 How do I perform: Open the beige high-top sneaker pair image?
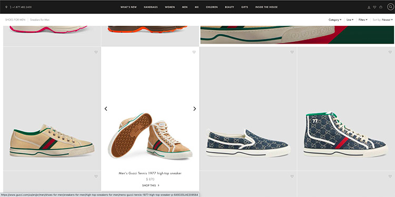click(150, 136)
